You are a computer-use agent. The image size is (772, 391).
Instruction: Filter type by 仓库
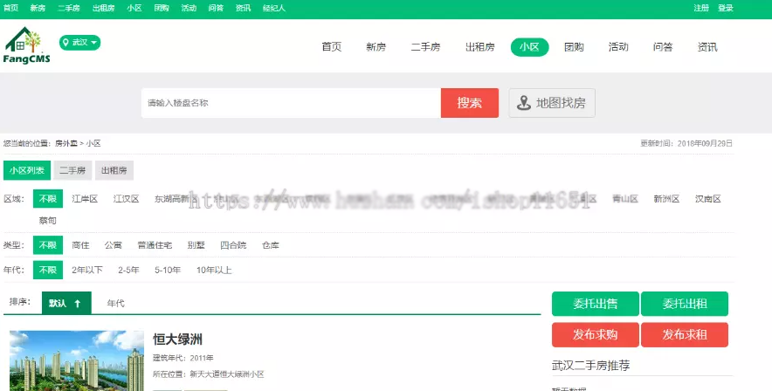[x=271, y=245]
